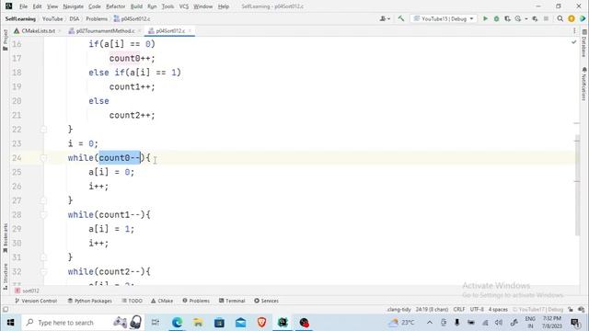The height and width of the screenshot is (331, 589).
Task: Open the CMake tool window
Action: coord(162,301)
